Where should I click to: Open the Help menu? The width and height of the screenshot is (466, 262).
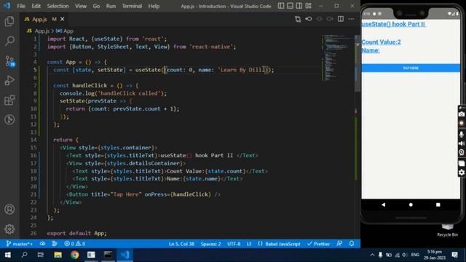[x=154, y=6]
